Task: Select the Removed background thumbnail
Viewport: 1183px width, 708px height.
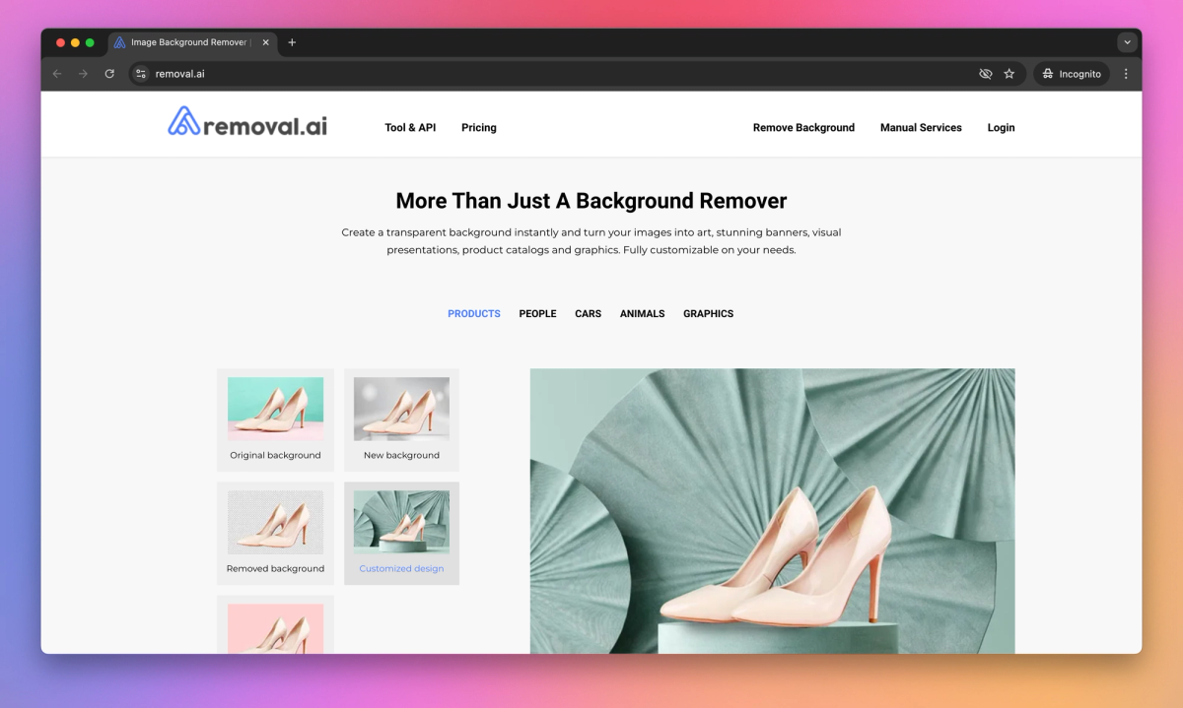Action: 275,533
